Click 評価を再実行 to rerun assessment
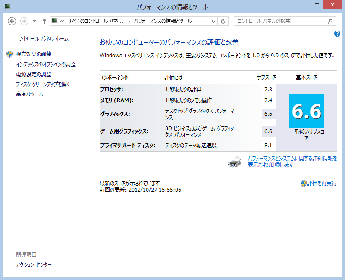 pyautogui.click(x=322, y=184)
